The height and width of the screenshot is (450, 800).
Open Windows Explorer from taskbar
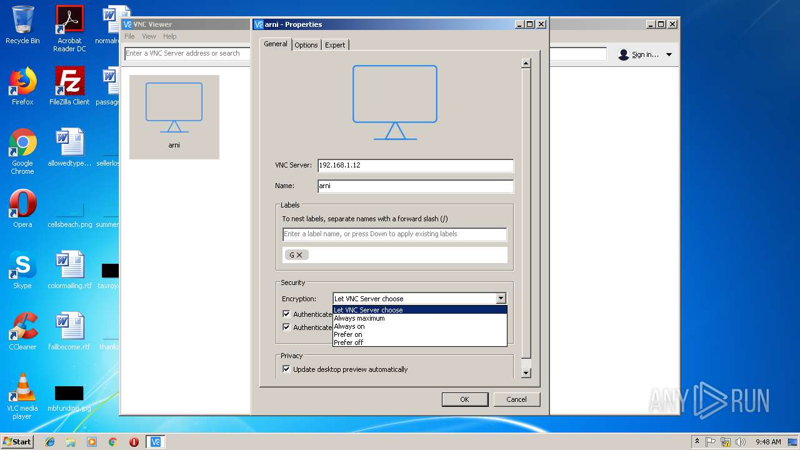pos(71,442)
